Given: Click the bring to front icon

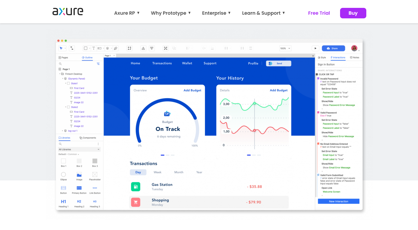Looking at the screenshot, I should pyautogui.click(x=143, y=48).
